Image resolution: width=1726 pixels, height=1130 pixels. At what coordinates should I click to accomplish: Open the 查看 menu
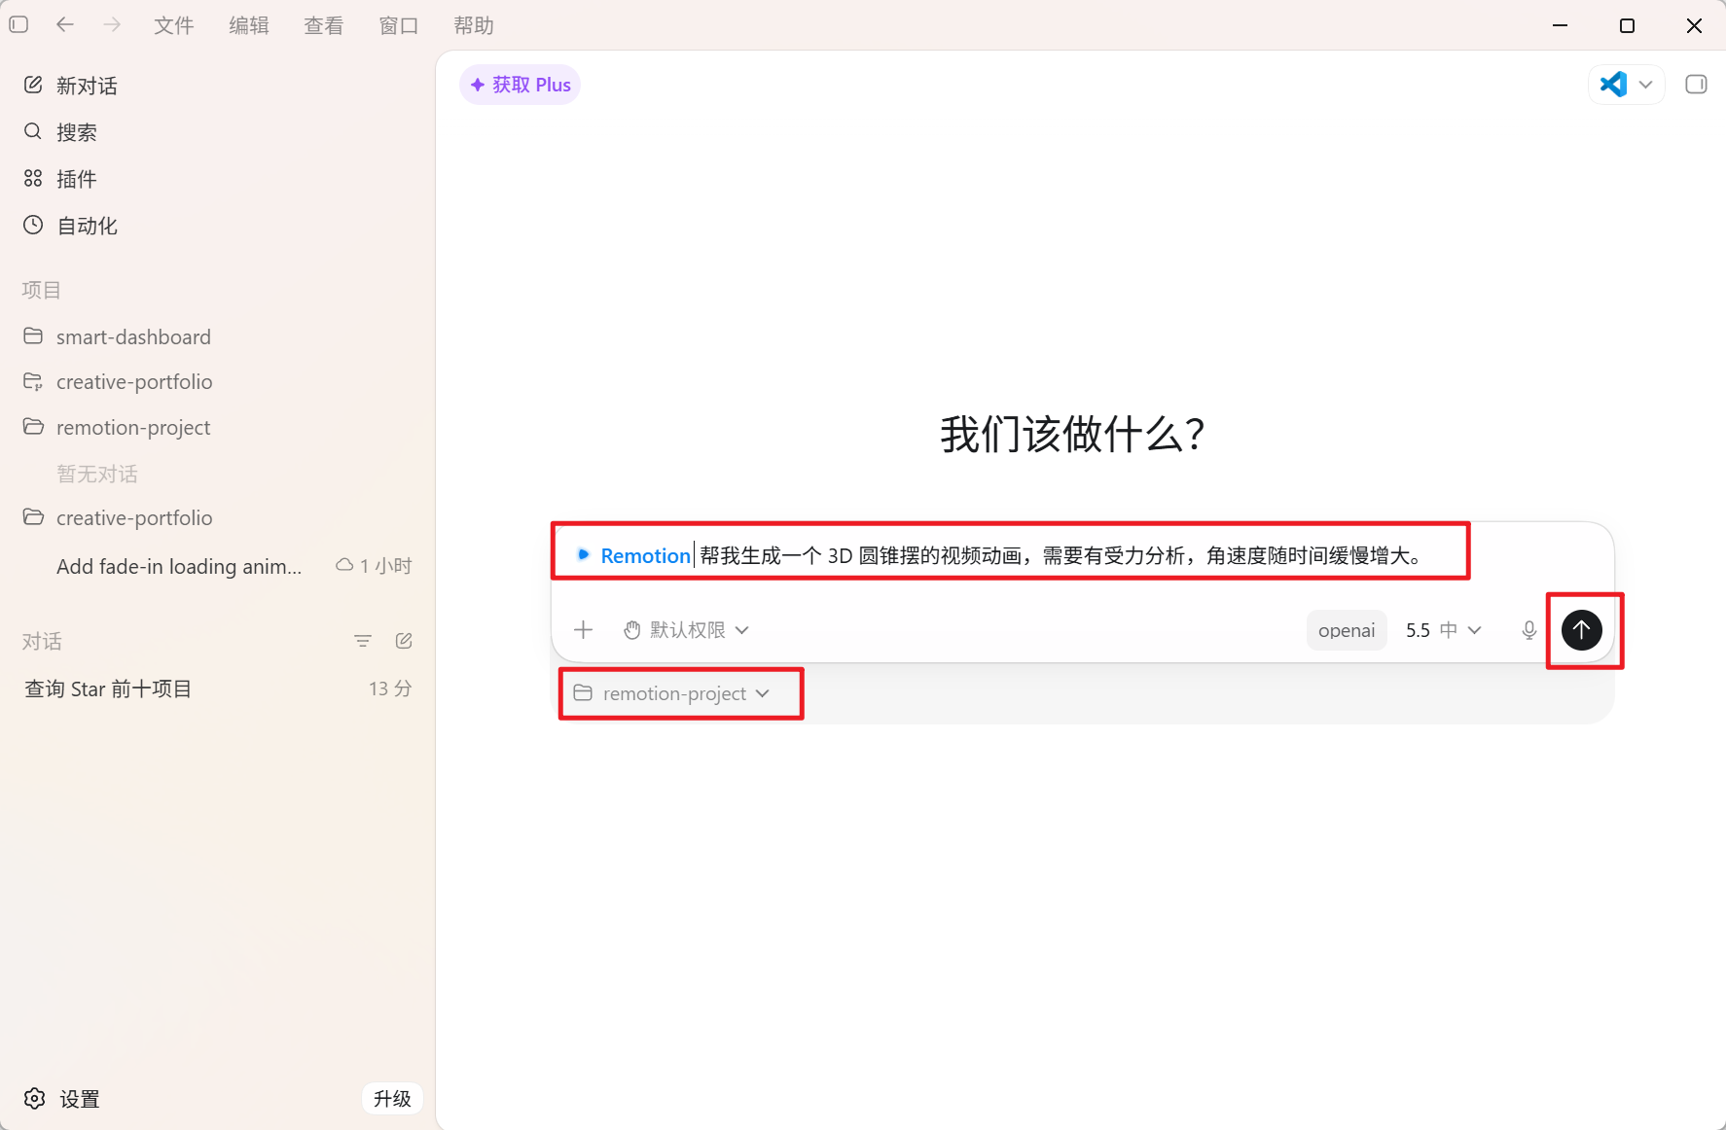coord(324,25)
